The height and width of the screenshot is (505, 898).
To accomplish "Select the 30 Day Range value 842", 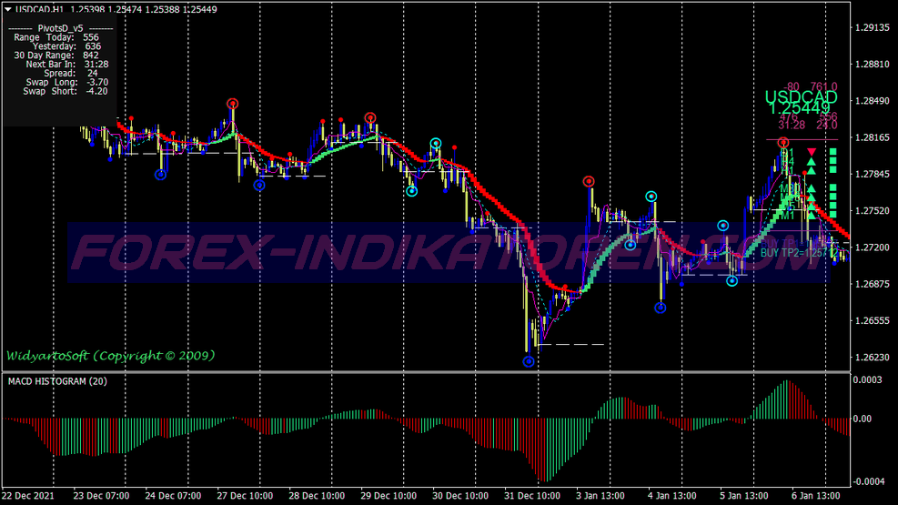I will (x=90, y=56).
